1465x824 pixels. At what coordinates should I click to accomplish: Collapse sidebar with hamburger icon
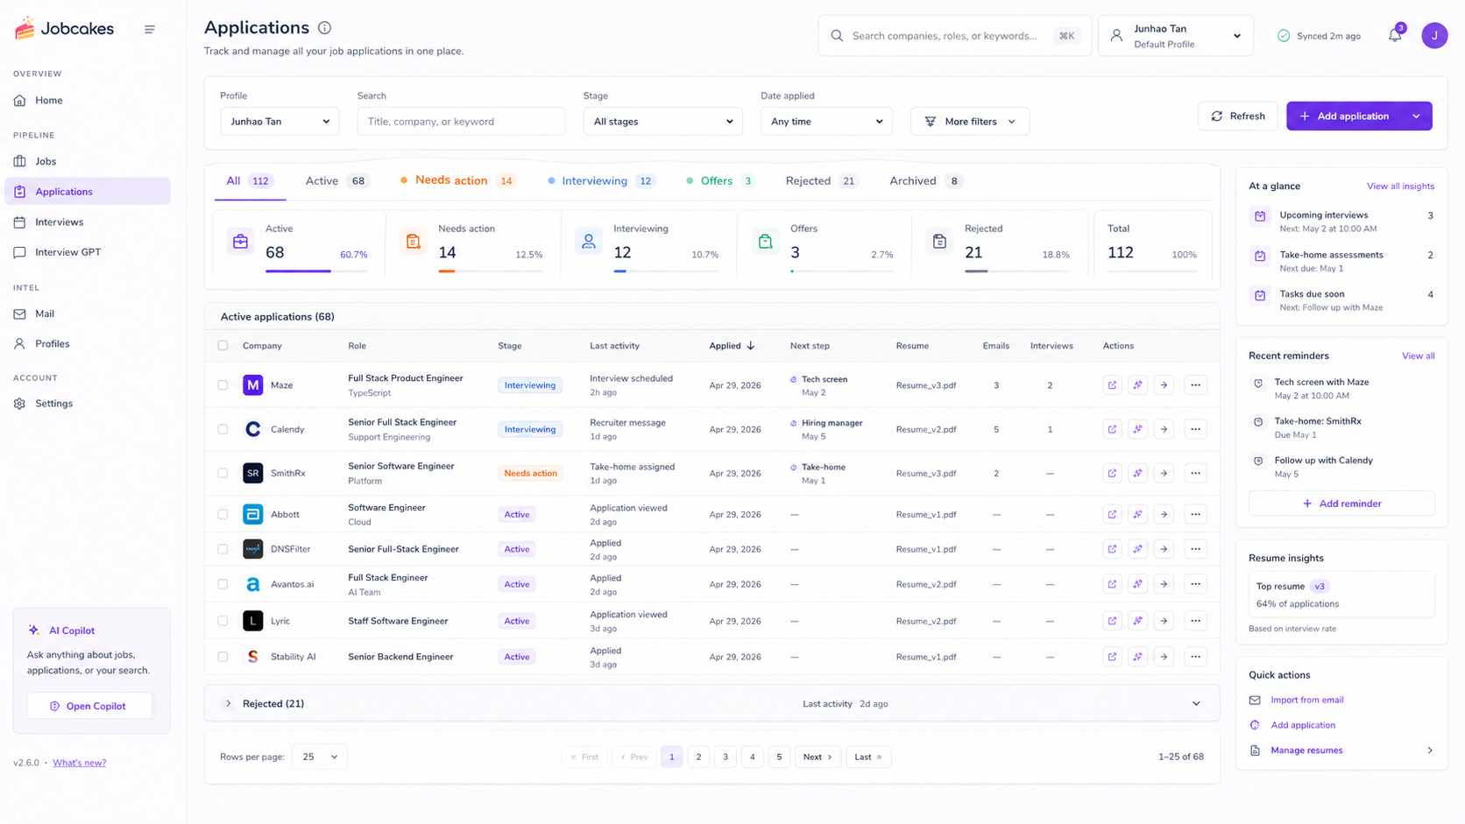[150, 29]
